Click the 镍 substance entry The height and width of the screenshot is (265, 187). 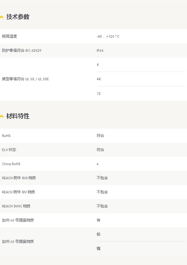[98, 249]
